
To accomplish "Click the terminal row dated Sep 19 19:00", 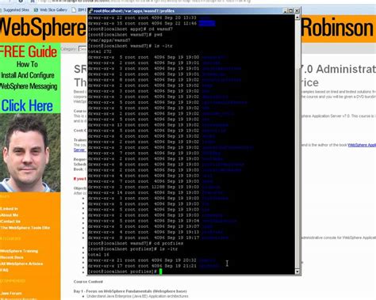I will (x=157, y=57).
